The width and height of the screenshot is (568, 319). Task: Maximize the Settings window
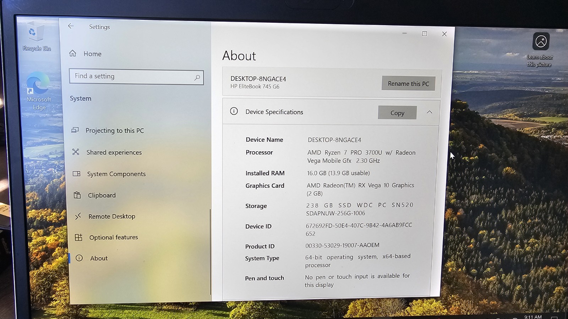(424, 33)
